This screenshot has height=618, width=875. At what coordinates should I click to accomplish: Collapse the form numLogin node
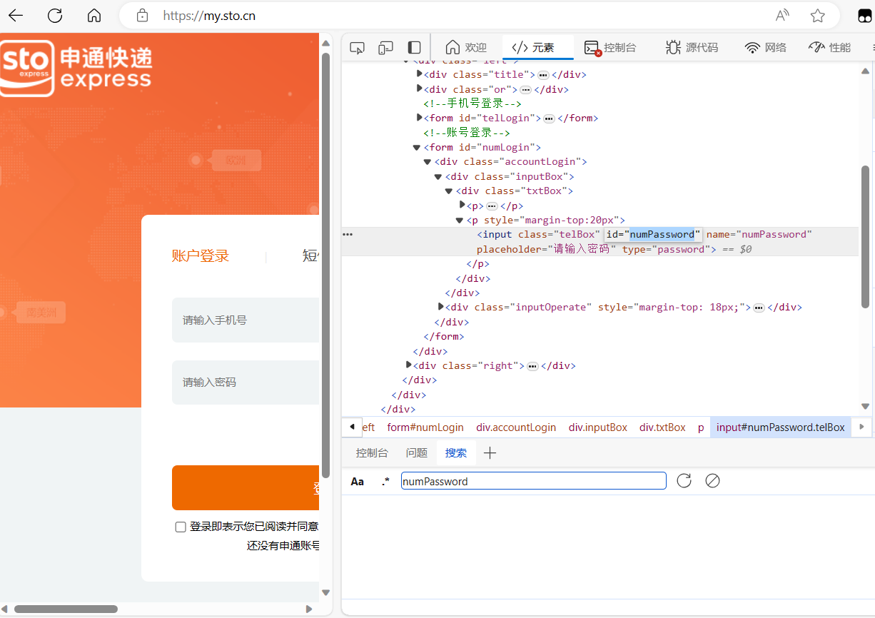coord(417,147)
